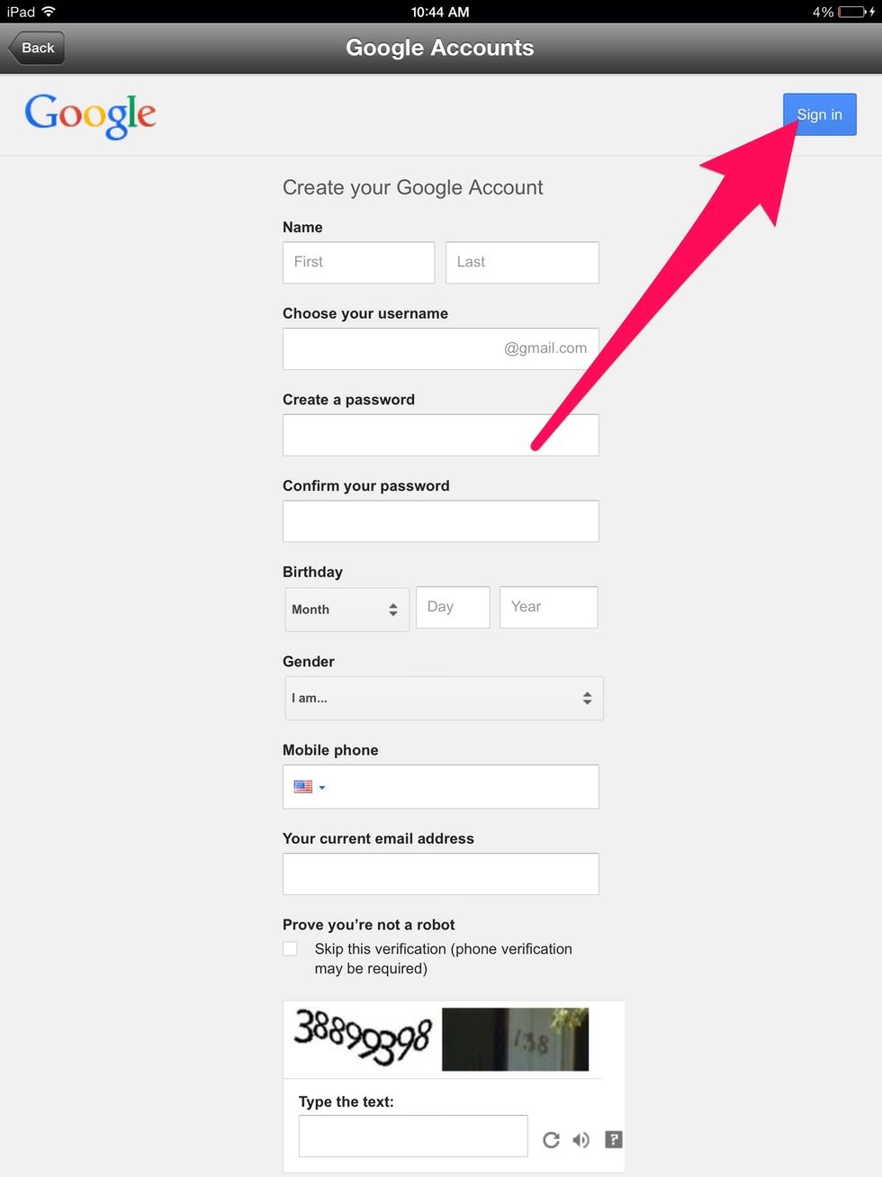Click the "Skip this verification" label text
This screenshot has height=1177, width=882.
444,959
